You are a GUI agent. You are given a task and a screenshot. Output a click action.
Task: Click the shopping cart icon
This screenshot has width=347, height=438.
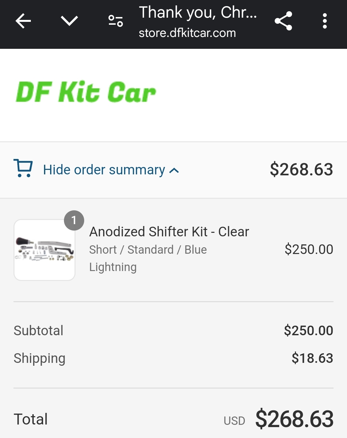[23, 168]
